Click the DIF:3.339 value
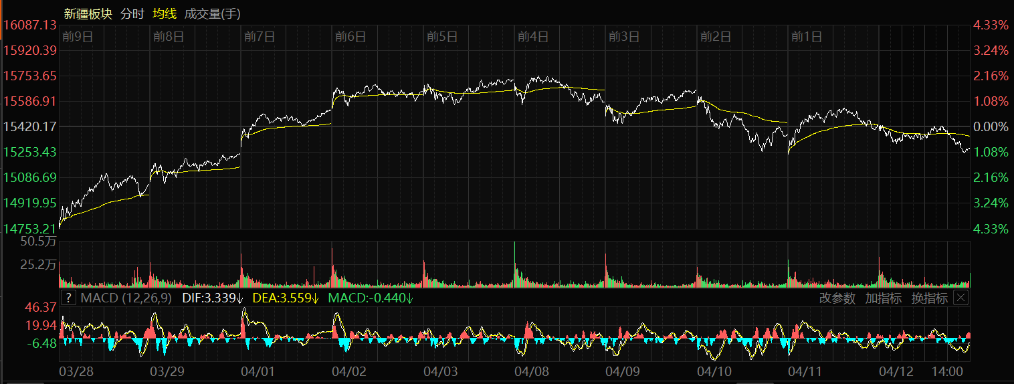Viewport: 1014px width, 384px height. click(x=213, y=298)
